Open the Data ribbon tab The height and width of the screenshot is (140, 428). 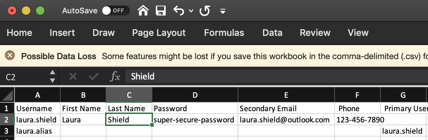tap(273, 33)
